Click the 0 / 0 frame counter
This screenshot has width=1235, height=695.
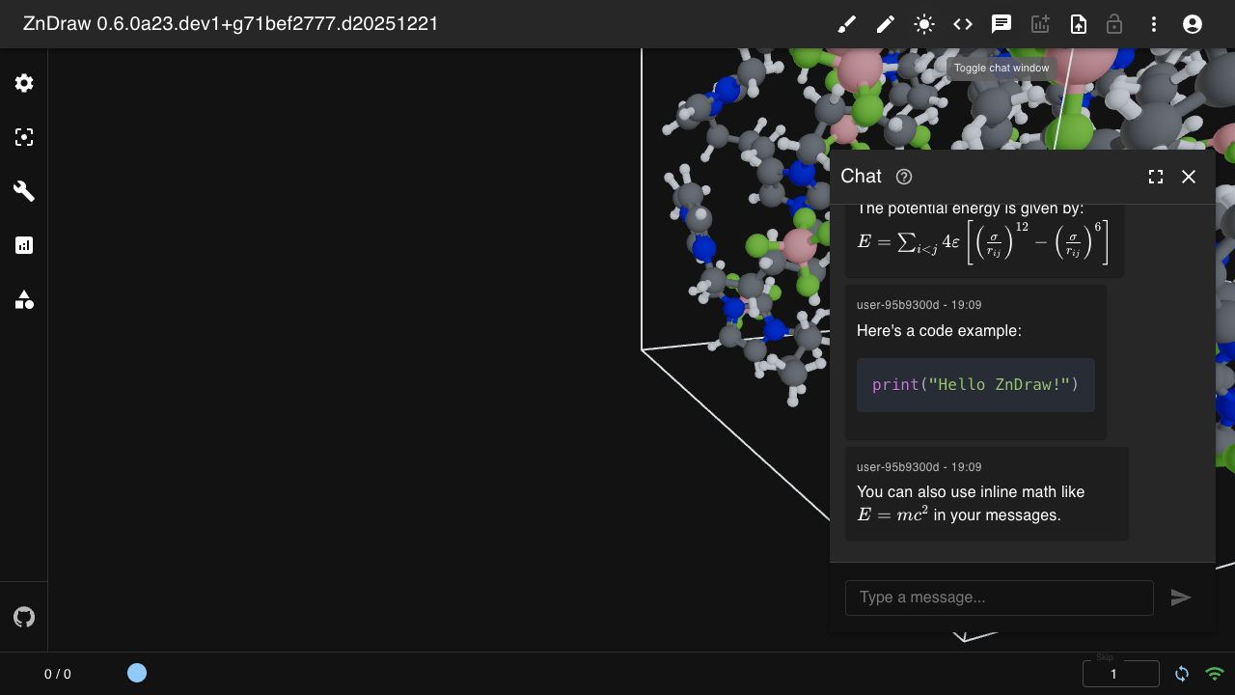[58, 674]
